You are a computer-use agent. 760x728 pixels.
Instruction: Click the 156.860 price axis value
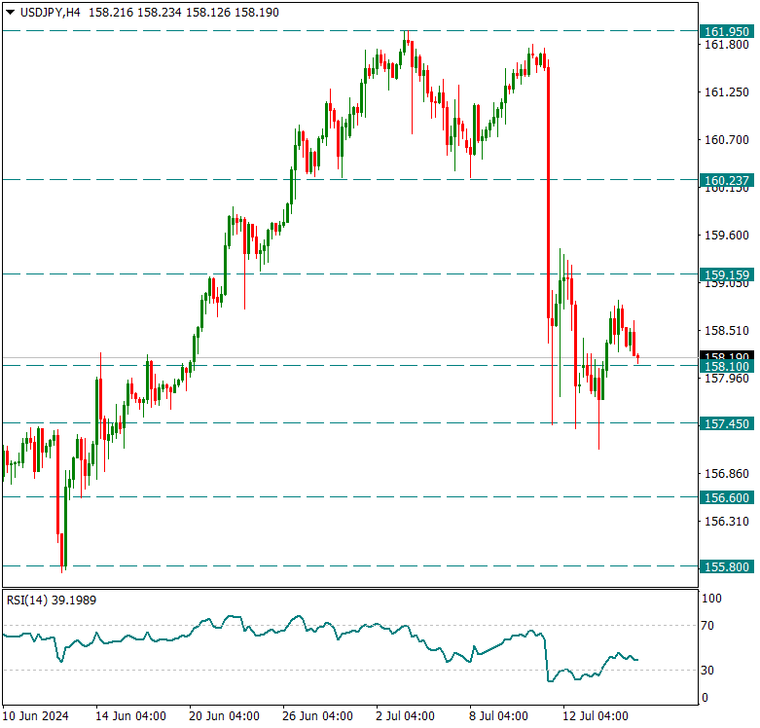(727, 474)
